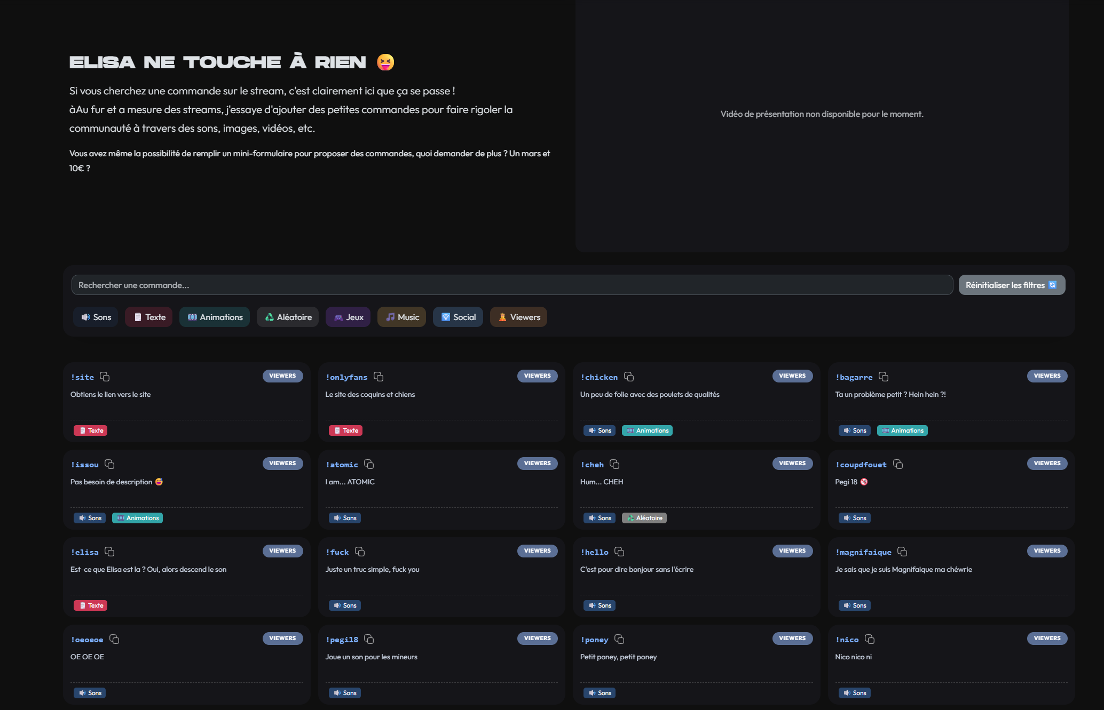Screen dimensions: 1104x710
Task: Copy the !chicken command
Action: click(629, 377)
